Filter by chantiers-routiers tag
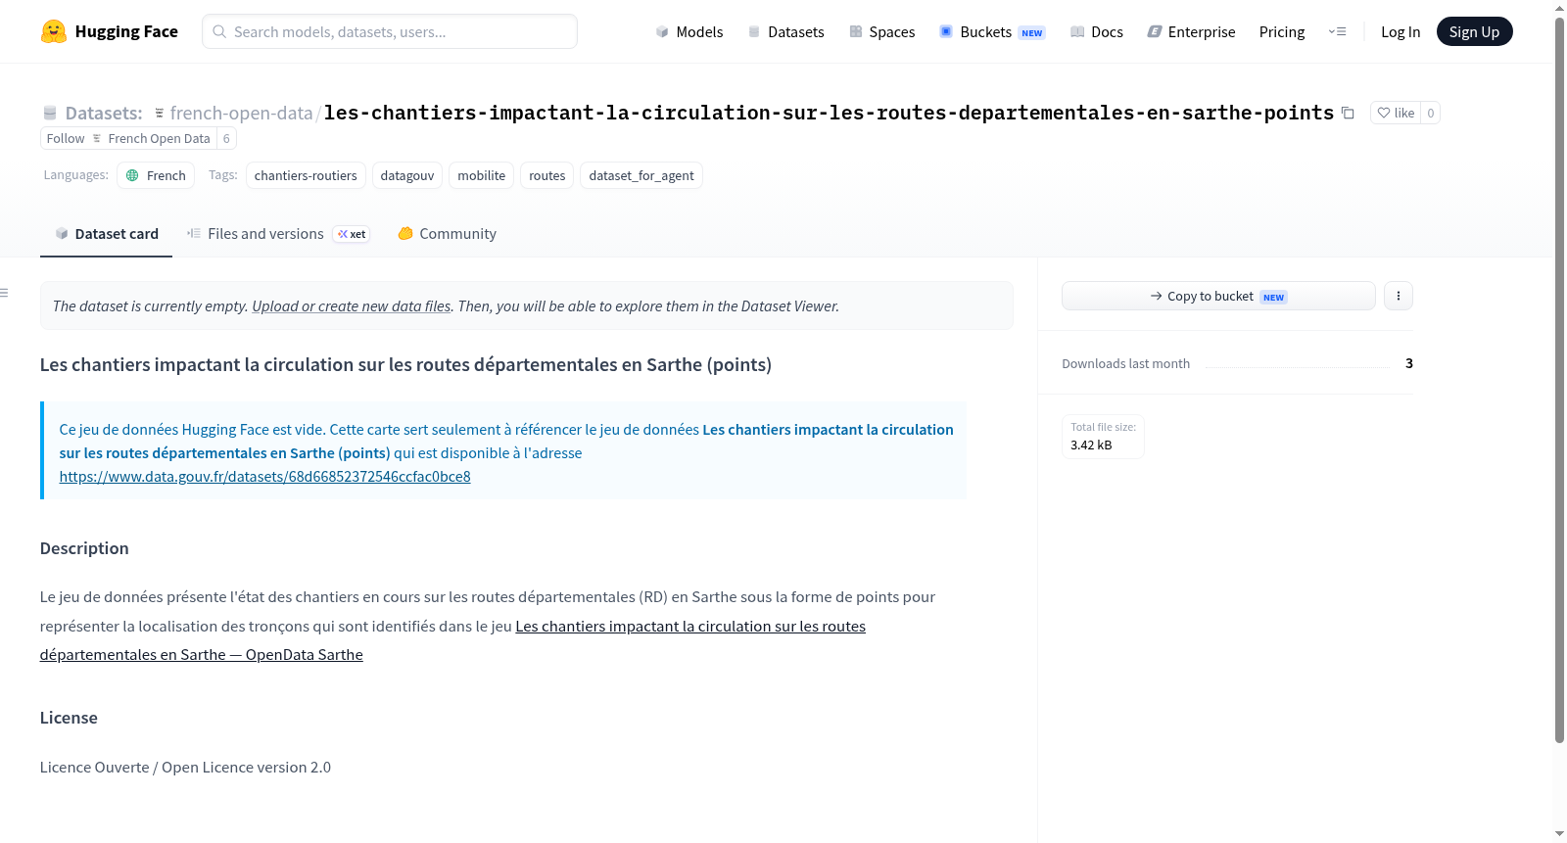The image size is (1567, 843). pyautogui.click(x=306, y=175)
